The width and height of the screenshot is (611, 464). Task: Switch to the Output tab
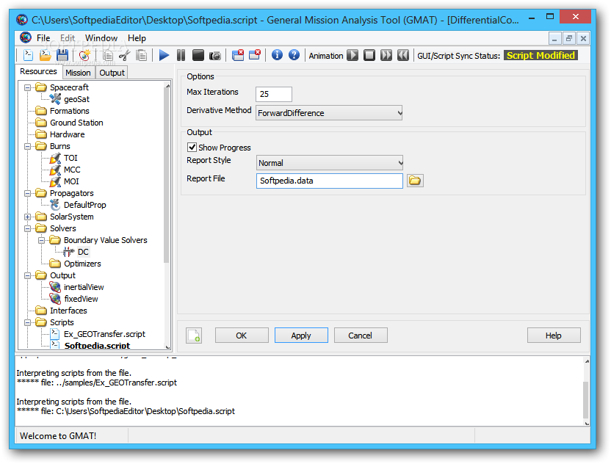pos(112,73)
